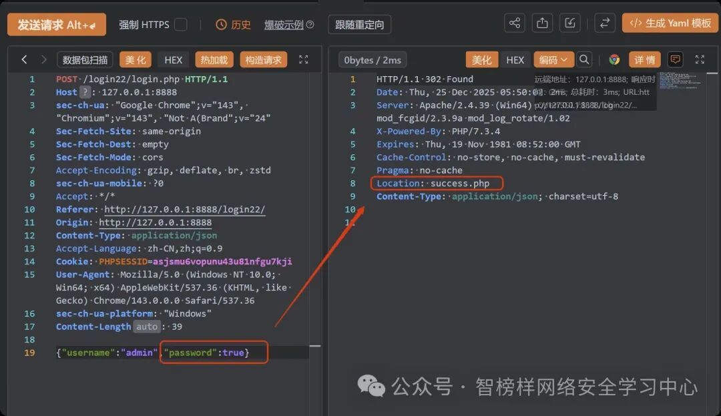Click the 发送请求 send request button
Screen dimensions: 721x416
pos(57,24)
